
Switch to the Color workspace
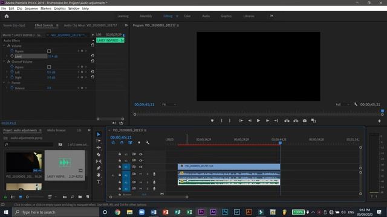tap(187, 16)
